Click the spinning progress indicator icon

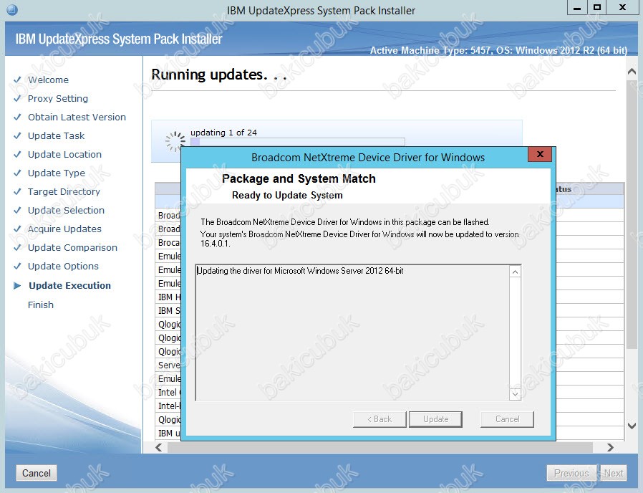[175, 141]
